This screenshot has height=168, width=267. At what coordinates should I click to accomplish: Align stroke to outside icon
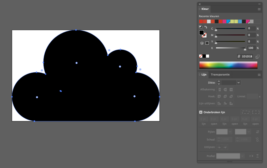pyautogui.click(x=231, y=103)
